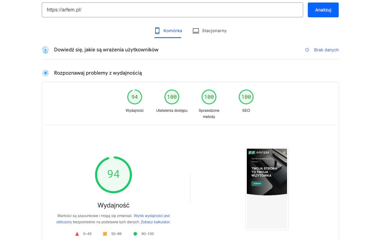392x240 pixels.
Task: Click the ARFEM site screenshot thumbnail
Action: (267, 189)
